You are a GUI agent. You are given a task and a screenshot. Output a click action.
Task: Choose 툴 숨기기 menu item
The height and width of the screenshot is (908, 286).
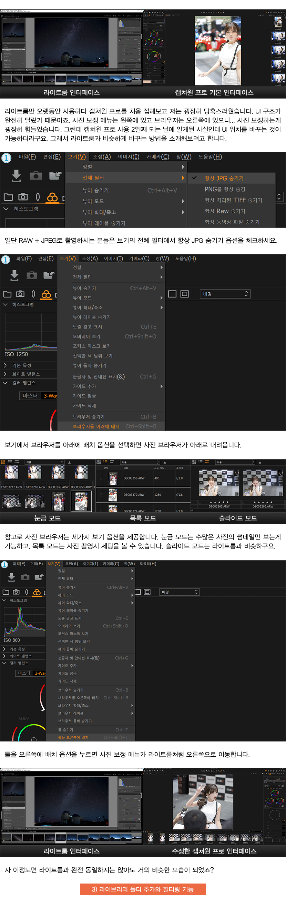[91, 730]
